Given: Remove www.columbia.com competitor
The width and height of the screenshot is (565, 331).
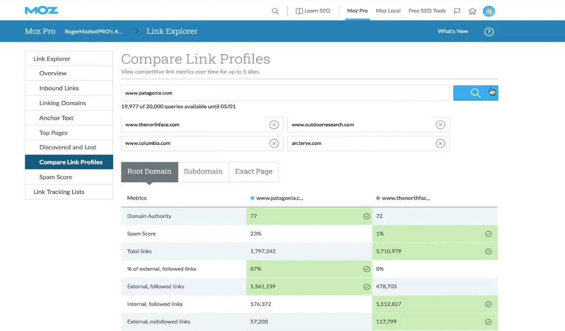Looking at the screenshot, I should coord(274,143).
